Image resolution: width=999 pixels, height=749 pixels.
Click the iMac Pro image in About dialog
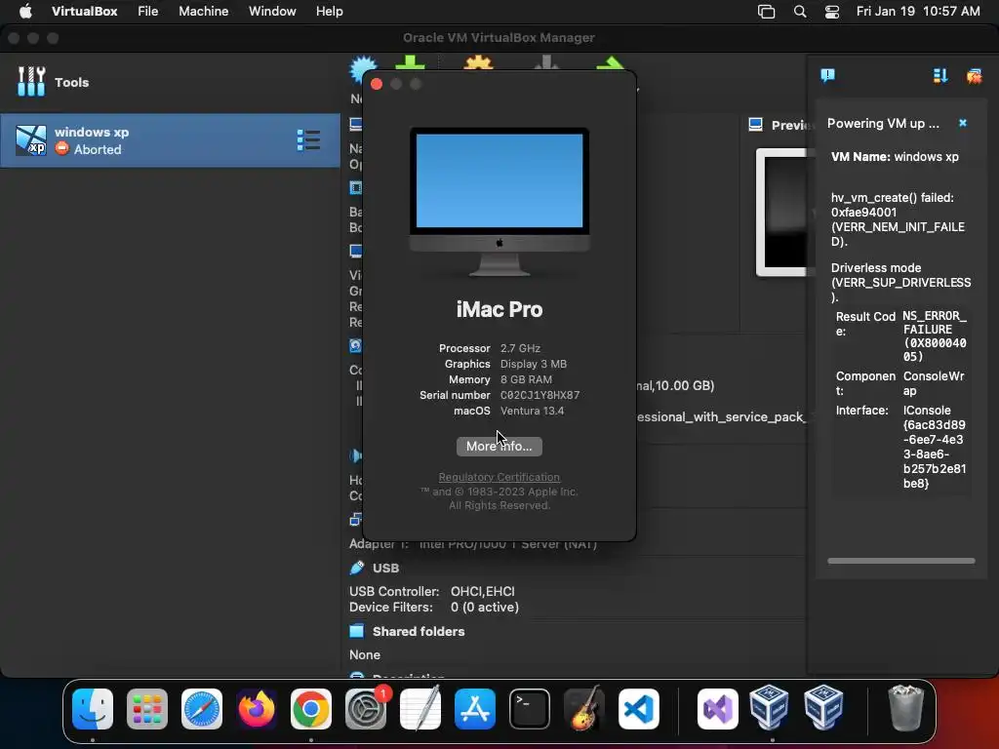tap(499, 201)
